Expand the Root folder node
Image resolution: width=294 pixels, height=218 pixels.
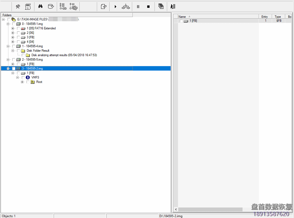tap(22, 82)
